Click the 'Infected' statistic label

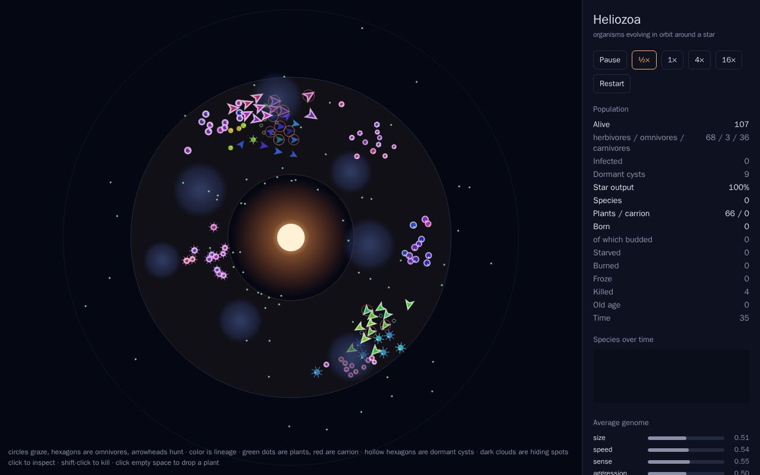pyautogui.click(x=608, y=161)
